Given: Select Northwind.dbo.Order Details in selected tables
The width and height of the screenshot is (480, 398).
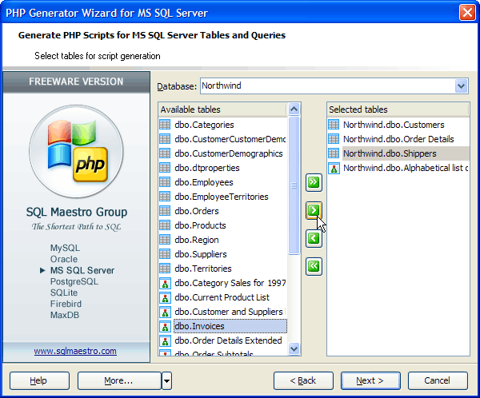Looking at the screenshot, I should [398, 139].
